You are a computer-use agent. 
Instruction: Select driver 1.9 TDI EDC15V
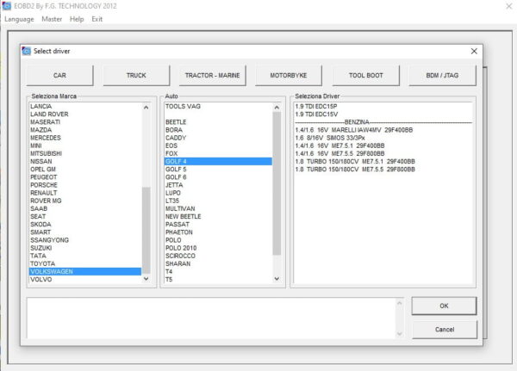[x=383, y=114]
